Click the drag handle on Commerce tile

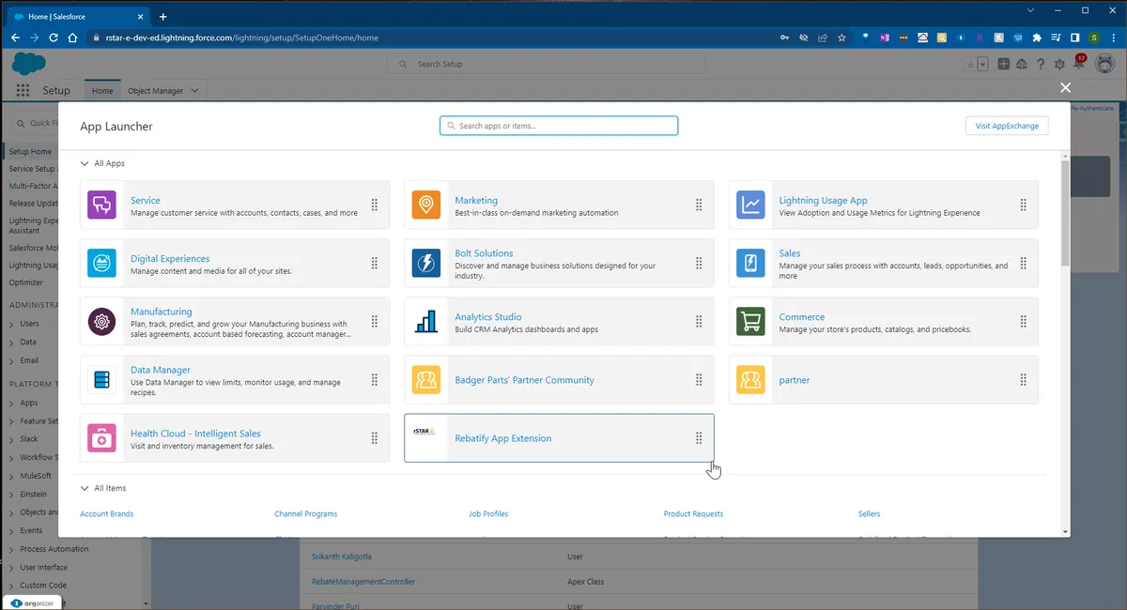pyautogui.click(x=1024, y=321)
